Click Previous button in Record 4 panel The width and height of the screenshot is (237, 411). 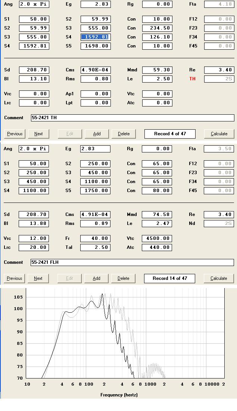pos(15,134)
